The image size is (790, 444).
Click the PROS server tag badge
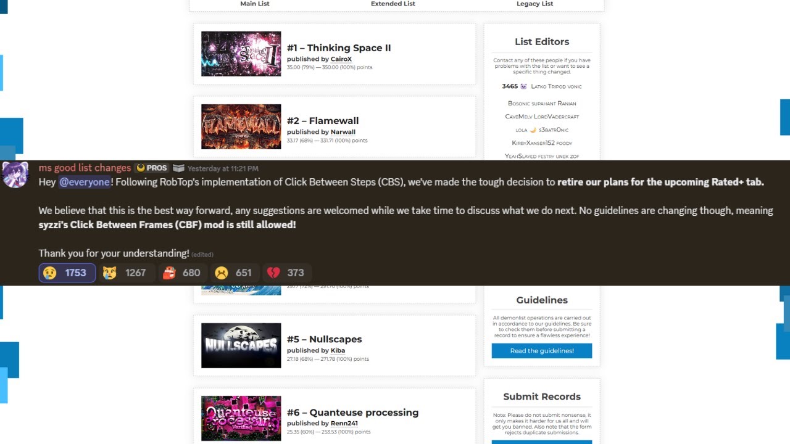coord(152,168)
